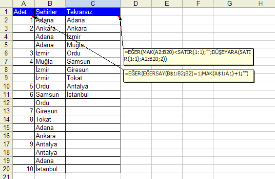Click "Muğla" in cell B7
The height and width of the screenshot is (179, 275).
point(44,62)
